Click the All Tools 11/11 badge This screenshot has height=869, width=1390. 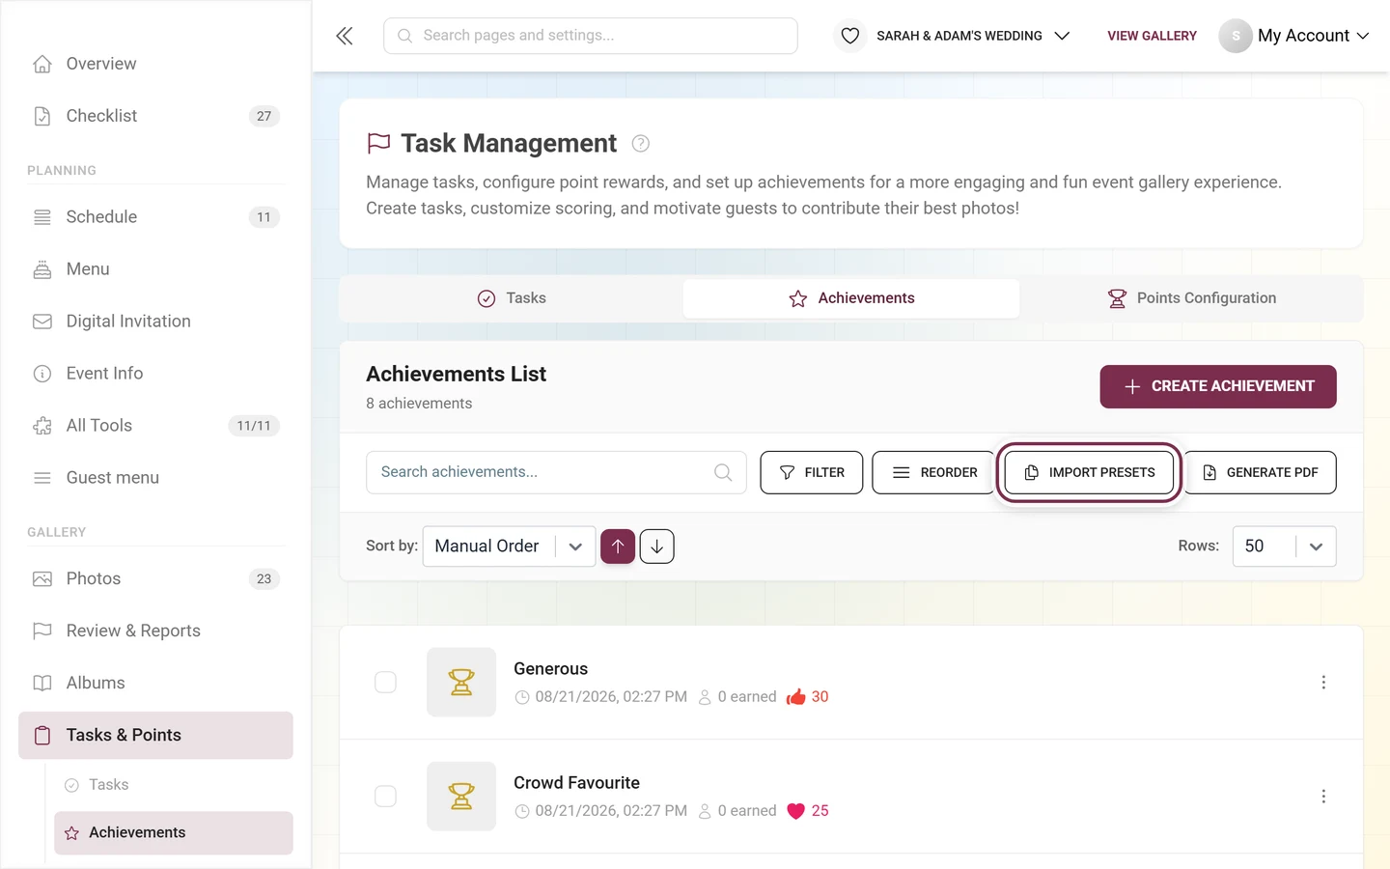tap(254, 426)
